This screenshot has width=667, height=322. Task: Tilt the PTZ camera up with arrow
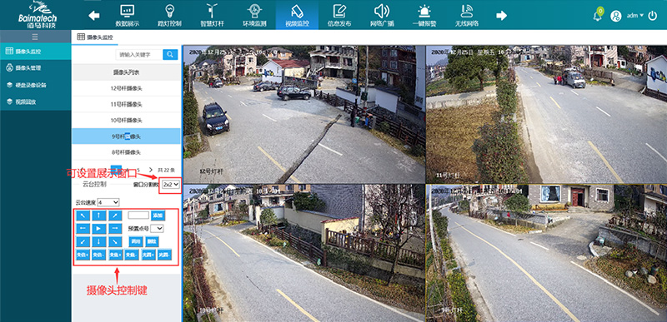[99, 215]
